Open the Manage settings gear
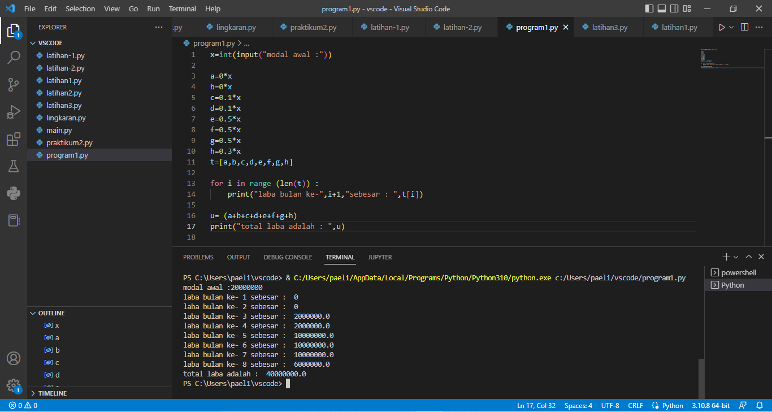The image size is (772, 412). (x=14, y=385)
